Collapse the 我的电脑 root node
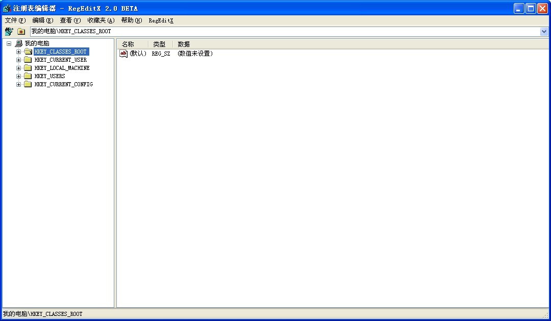Image resolution: width=551 pixels, height=321 pixels. tap(9, 43)
